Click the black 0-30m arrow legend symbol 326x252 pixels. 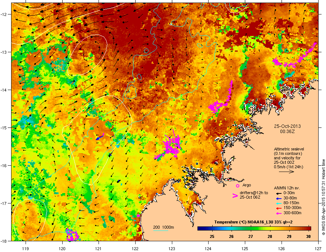coord(279,193)
